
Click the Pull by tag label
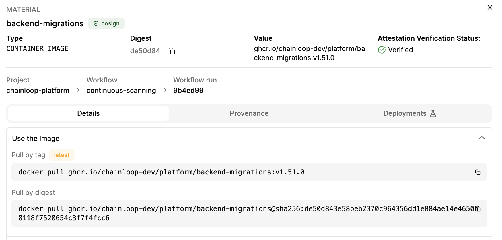click(x=28, y=155)
